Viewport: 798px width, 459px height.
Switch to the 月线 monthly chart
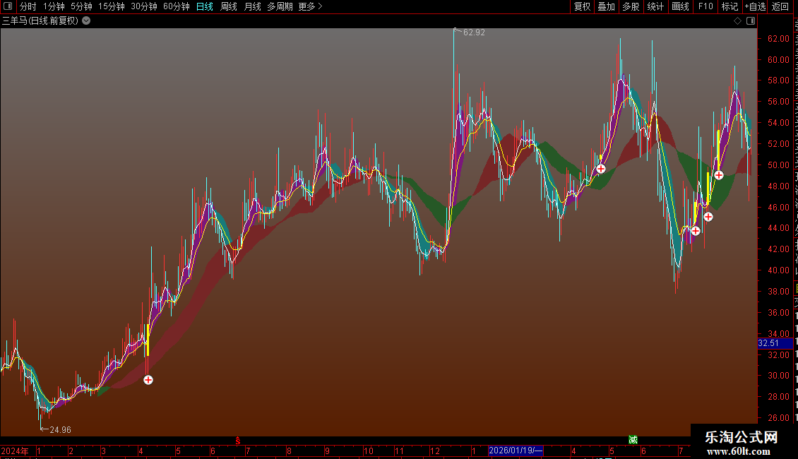pyautogui.click(x=252, y=6)
